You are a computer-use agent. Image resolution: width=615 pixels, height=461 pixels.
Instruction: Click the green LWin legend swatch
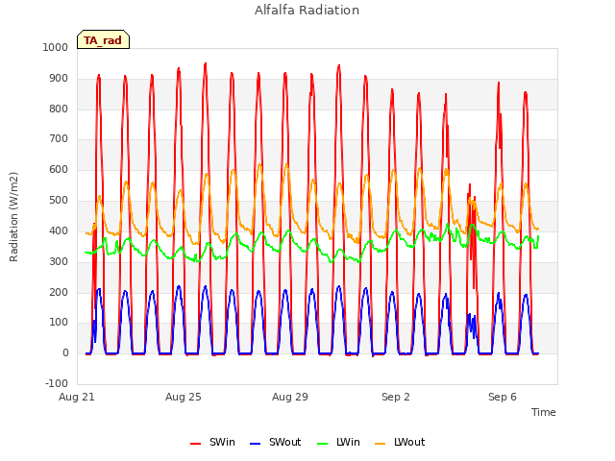(x=322, y=444)
